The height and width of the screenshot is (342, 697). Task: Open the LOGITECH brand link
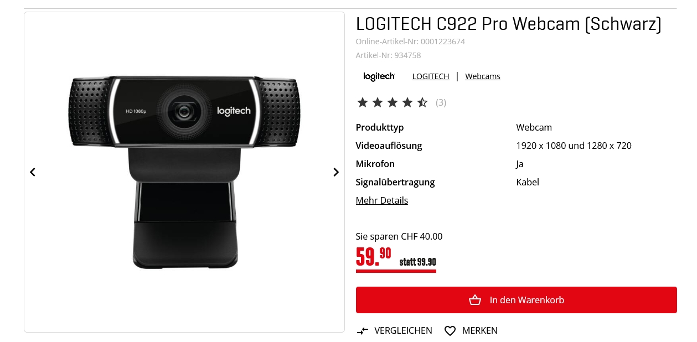(431, 76)
